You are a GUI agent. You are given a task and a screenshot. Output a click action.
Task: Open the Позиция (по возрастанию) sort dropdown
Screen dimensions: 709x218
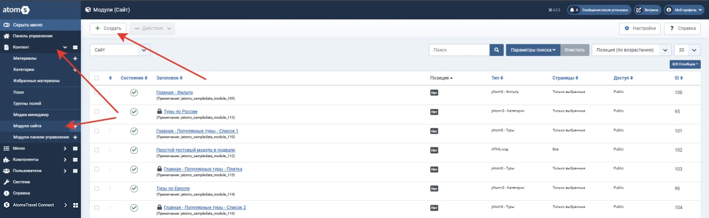click(631, 50)
